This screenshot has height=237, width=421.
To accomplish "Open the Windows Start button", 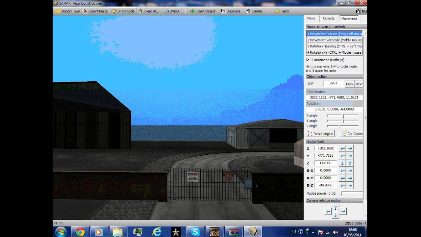I will (60, 232).
